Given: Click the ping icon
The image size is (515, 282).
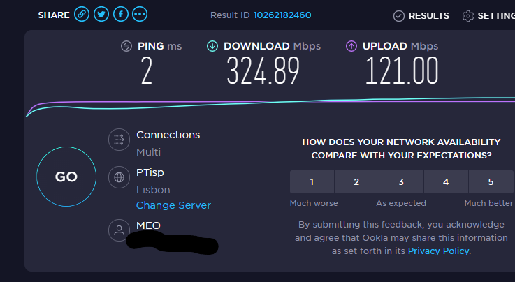Looking at the screenshot, I should (x=126, y=46).
